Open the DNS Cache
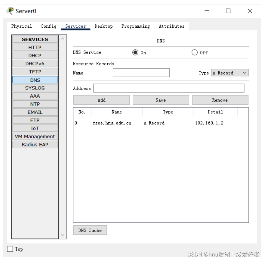 [x=90, y=230]
